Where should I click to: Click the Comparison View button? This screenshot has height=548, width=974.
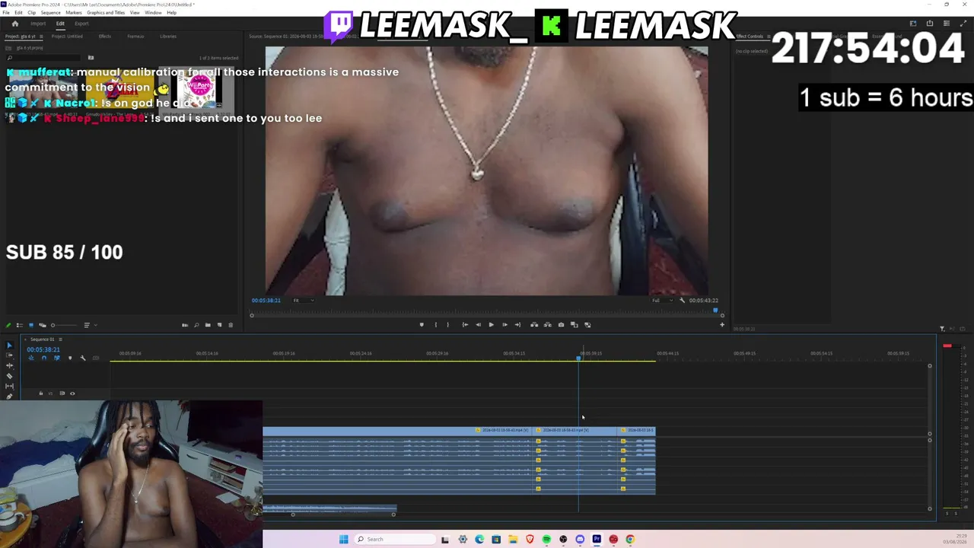[575, 325]
